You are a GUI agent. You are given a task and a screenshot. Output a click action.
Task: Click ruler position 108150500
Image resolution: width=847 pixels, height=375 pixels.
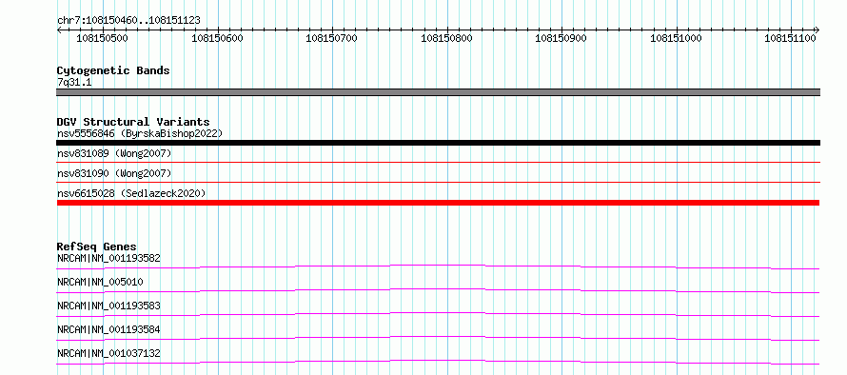click(103, 38)
